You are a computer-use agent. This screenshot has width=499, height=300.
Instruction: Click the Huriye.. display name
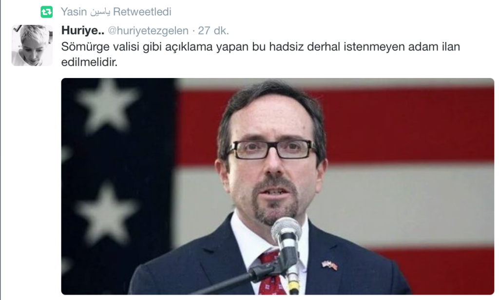coord(83,30)
